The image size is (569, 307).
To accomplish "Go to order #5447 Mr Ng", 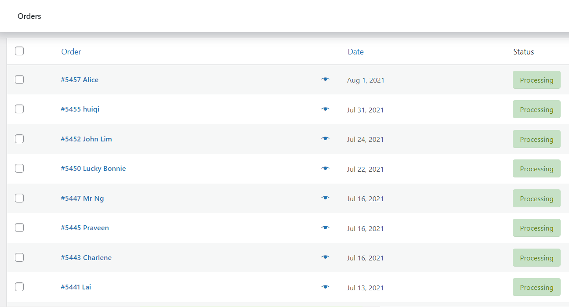I will [82, 199].
